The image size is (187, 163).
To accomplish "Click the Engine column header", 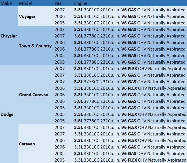I will [81, 3].
